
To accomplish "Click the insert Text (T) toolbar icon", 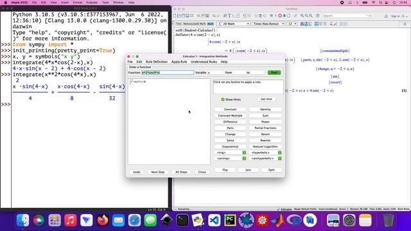I will click(x=229, y=16).
